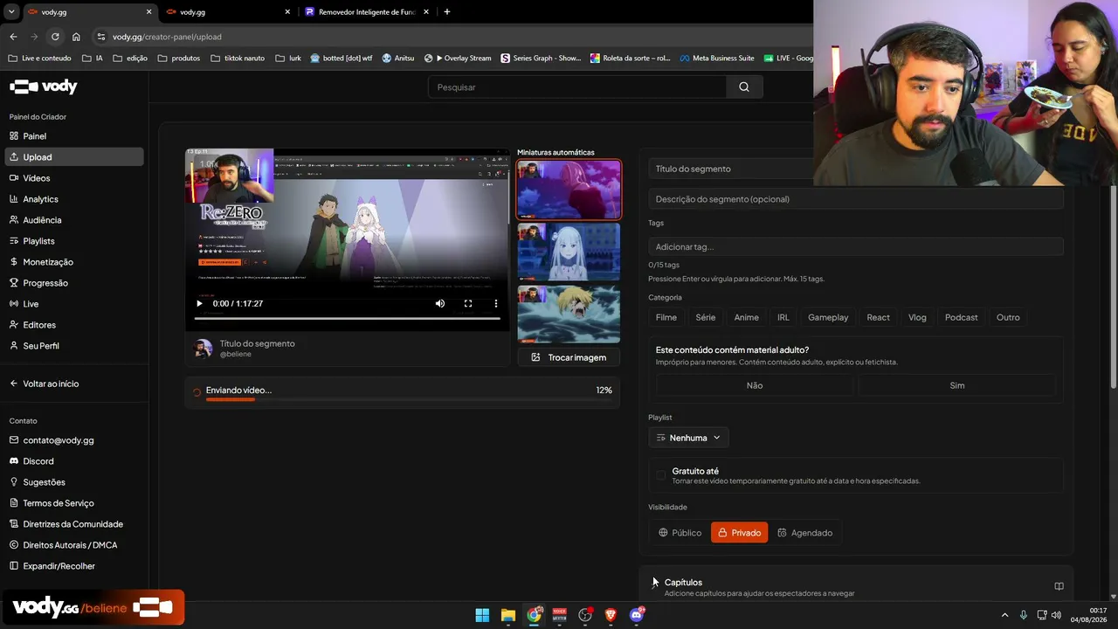Submit search with the magnifier button
The width and height of the screenshot is (1118, 629).
coord(744,87)
